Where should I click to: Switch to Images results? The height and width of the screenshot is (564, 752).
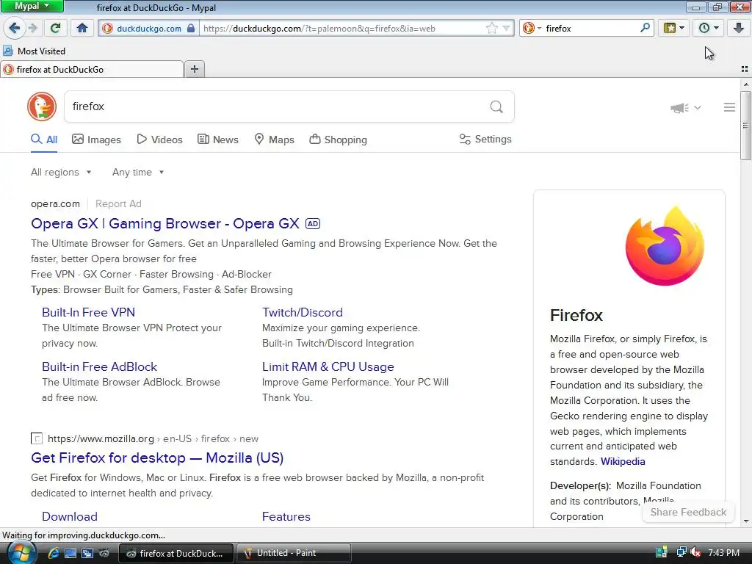pos(96,140)
